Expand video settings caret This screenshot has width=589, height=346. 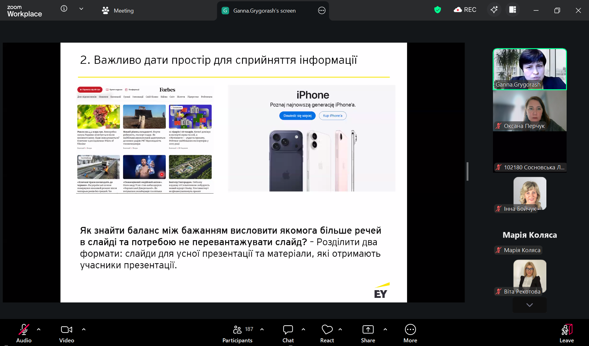pos(84,329)
